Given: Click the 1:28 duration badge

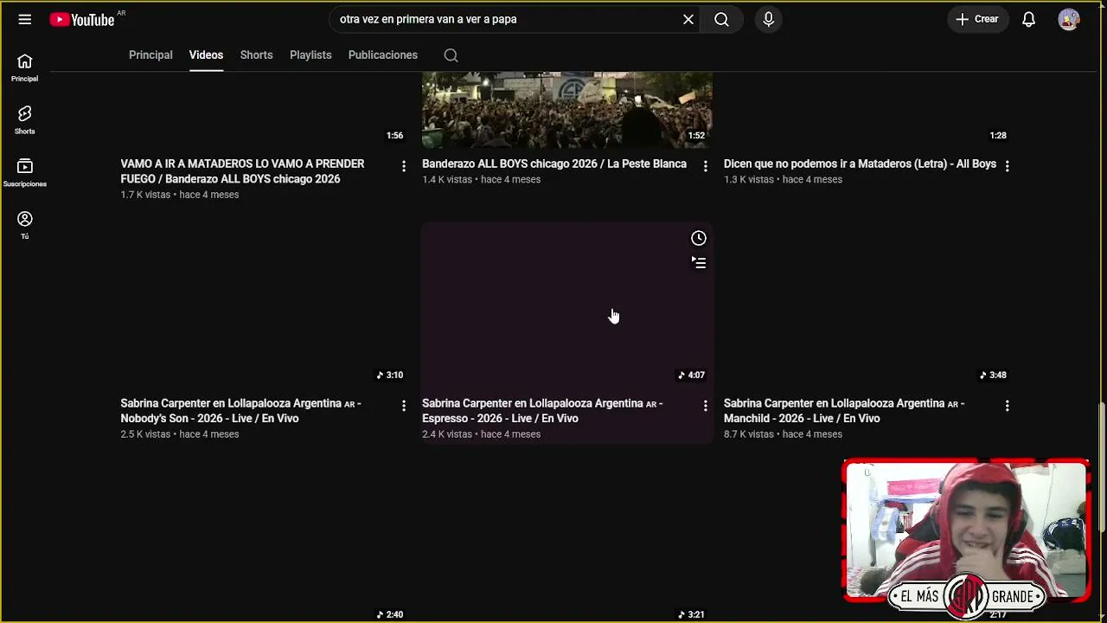Looking at the screenshot, I should [x=998, y=136].
